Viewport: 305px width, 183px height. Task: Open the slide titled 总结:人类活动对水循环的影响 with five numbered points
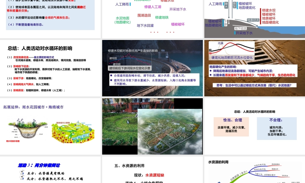click(x=50, y=68)
